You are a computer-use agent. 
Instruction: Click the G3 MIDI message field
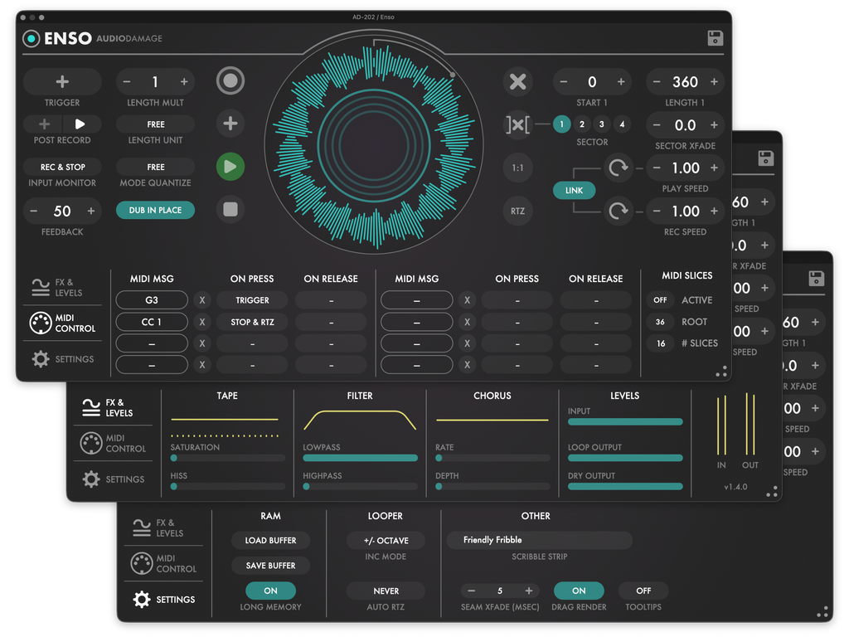pos(152,300)
